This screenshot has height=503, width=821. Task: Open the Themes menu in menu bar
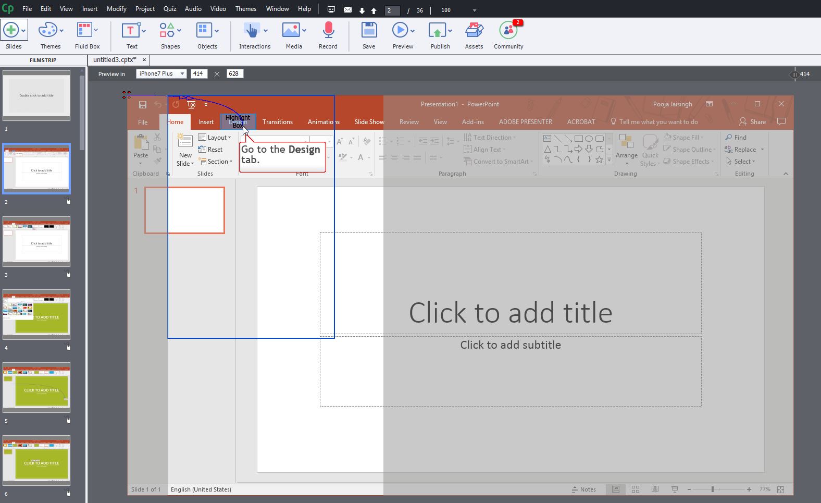click(x=245, y=9)
